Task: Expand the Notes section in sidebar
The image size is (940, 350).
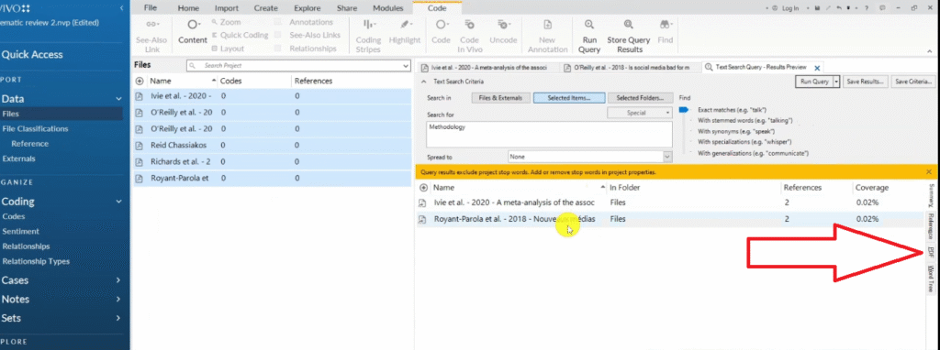Action: tap(118, 299)
